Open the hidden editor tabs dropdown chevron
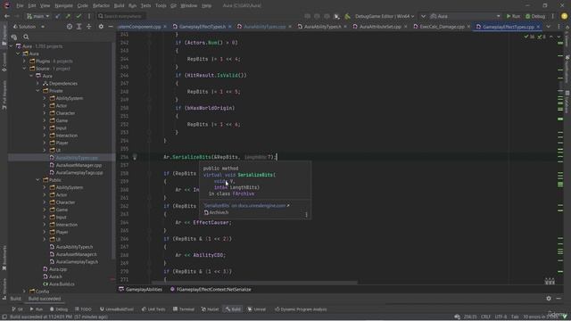 (x=549, y=27)
